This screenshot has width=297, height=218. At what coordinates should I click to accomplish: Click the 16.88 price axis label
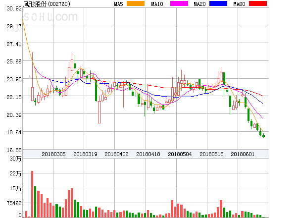pos(14,150)
